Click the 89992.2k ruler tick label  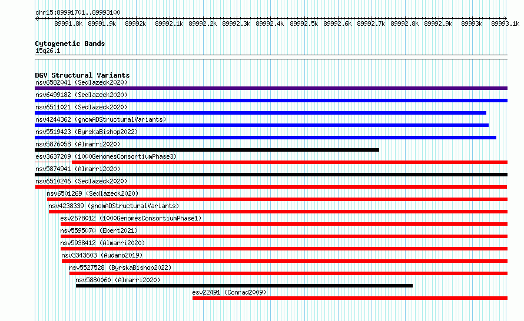tap(203, 24)
